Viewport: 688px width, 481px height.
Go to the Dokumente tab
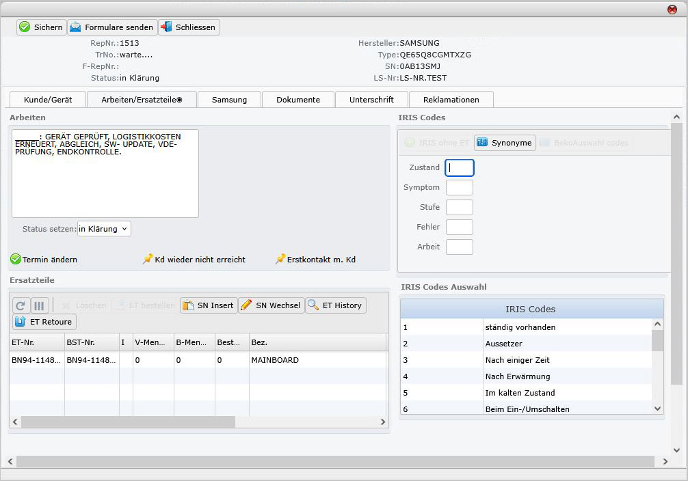298,100
